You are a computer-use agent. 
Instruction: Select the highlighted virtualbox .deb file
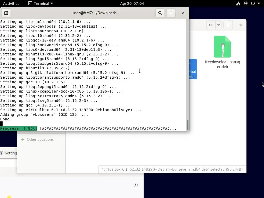point(193,69)
